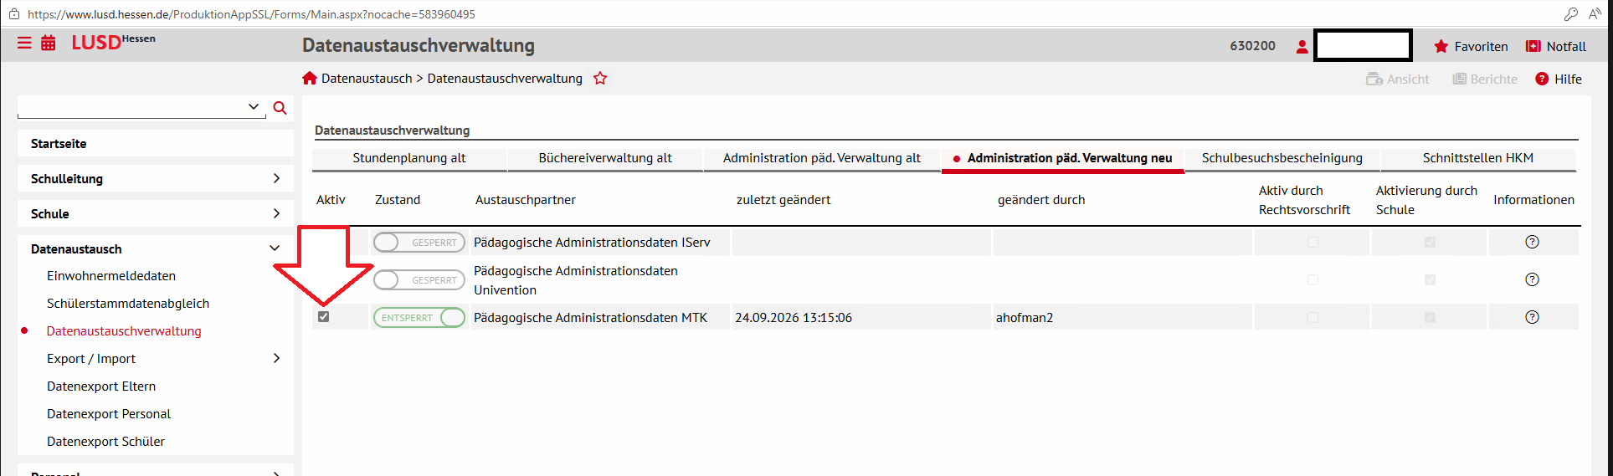This screenshot has height=476, width=1613.
Task: Click the browser address bar URL
Action: [x=251, y=14]
